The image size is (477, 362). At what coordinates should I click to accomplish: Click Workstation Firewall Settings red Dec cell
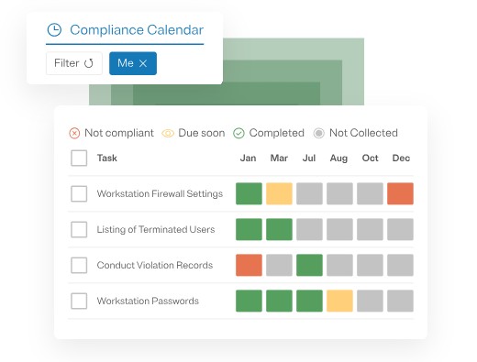[400, 193]
